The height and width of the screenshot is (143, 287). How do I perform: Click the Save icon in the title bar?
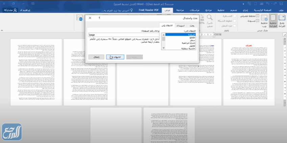tap(282, 3)
